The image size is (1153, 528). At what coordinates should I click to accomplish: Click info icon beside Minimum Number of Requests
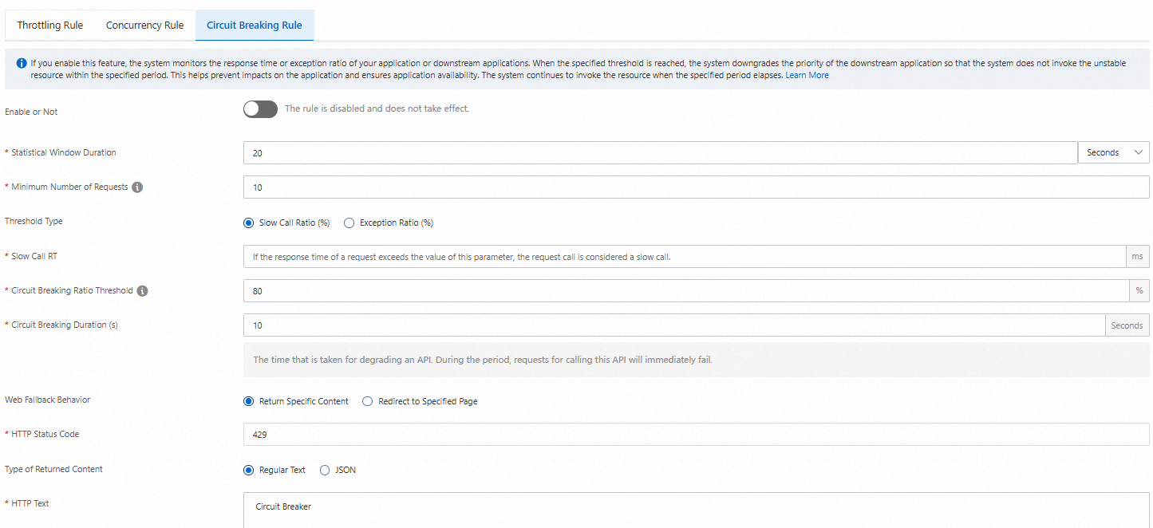pos(137,187)
